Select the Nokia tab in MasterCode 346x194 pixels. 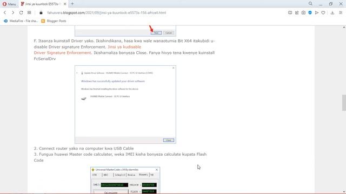pyautogui.click(x=131, y=175)
